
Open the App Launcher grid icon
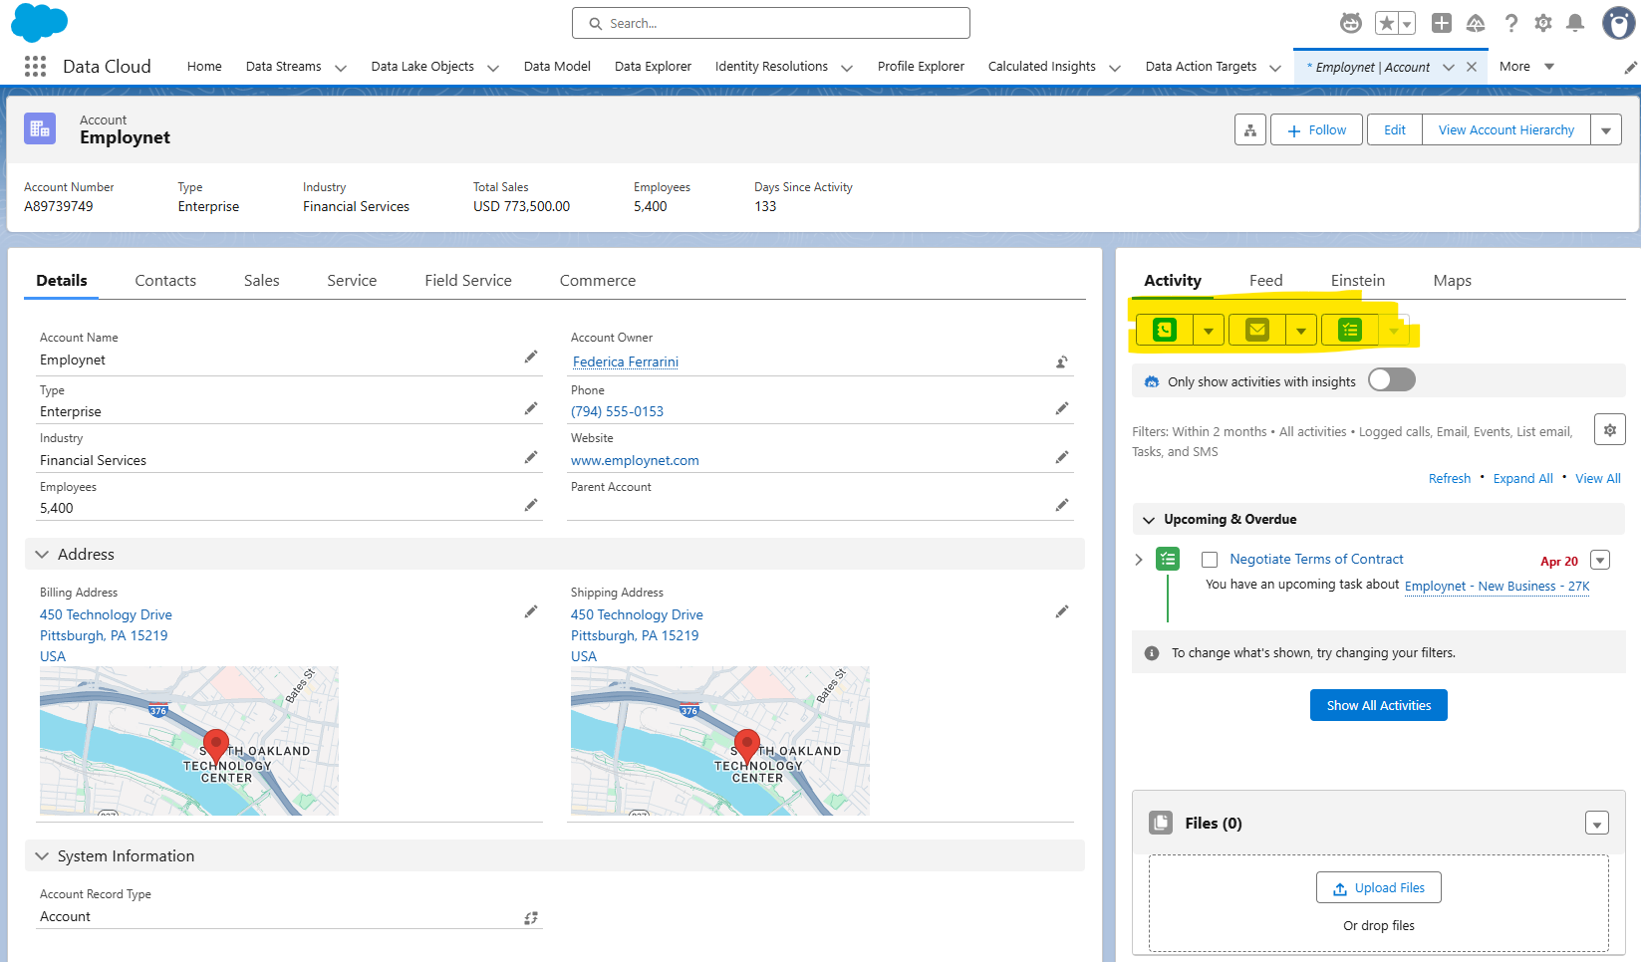pyautogui.click(x=35, y=67)
